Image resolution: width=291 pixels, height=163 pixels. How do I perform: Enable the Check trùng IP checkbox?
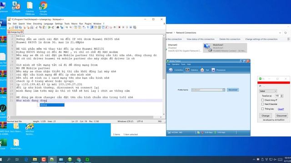[262, 100]
